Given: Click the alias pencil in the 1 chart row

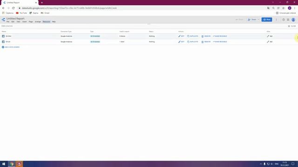Looking at the screenshot, I should 268,42.
